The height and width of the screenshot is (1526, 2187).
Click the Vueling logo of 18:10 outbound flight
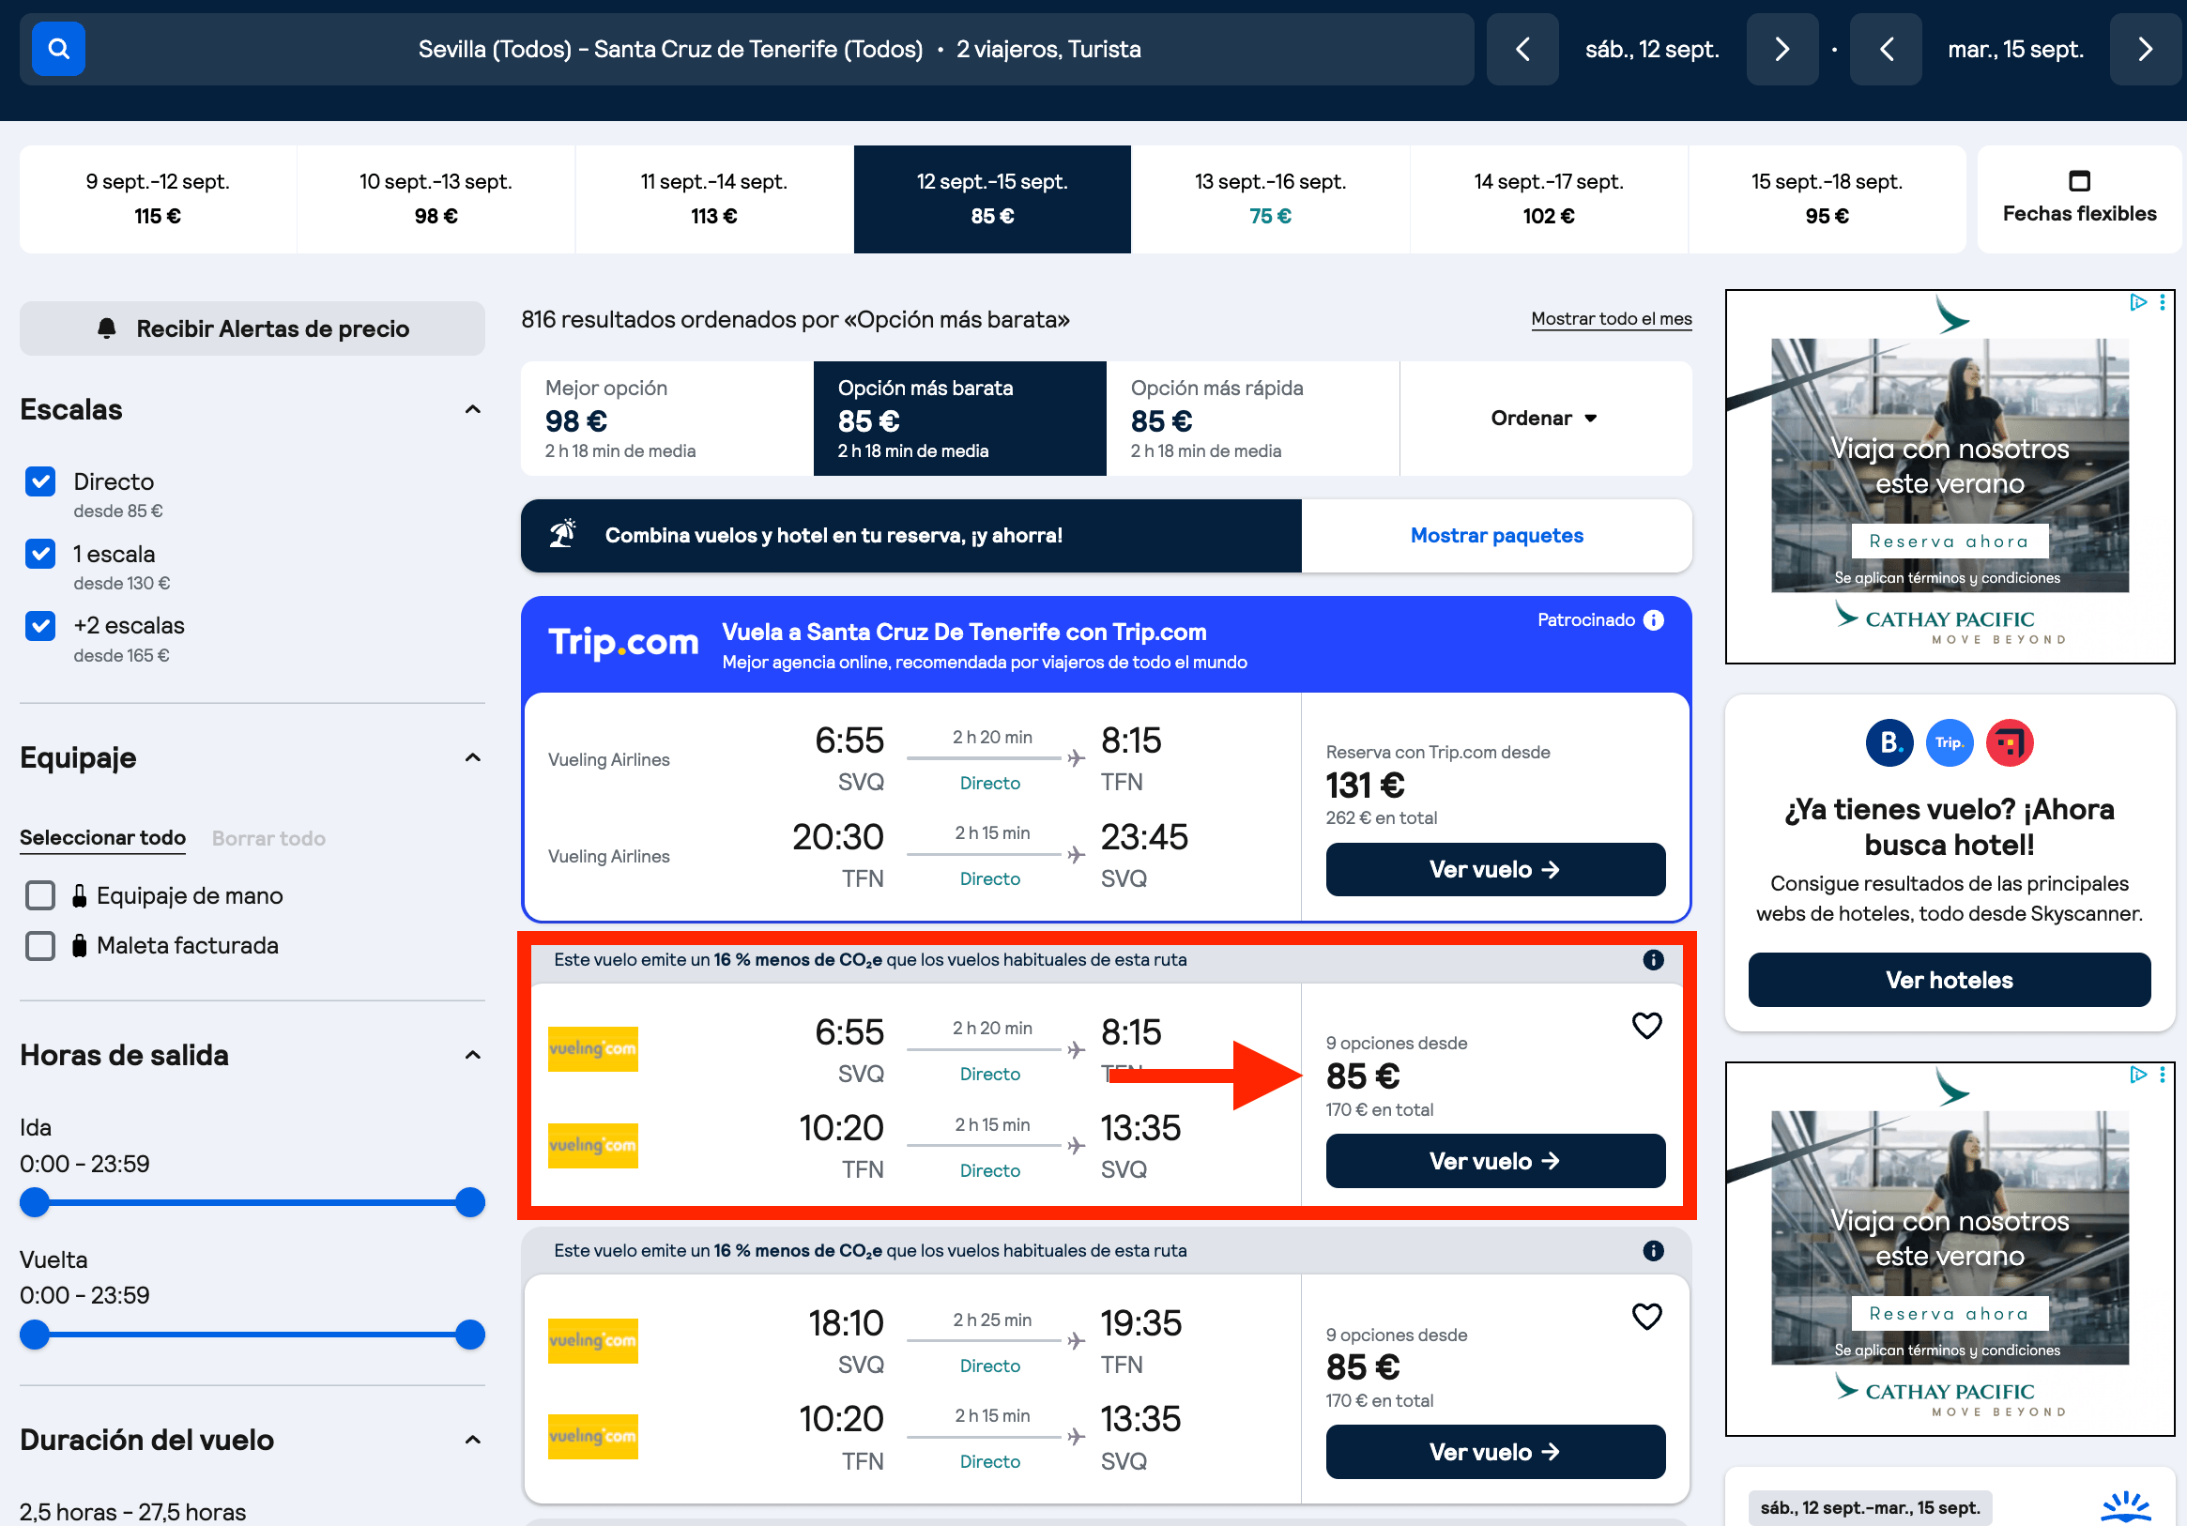click(592, 1341)
